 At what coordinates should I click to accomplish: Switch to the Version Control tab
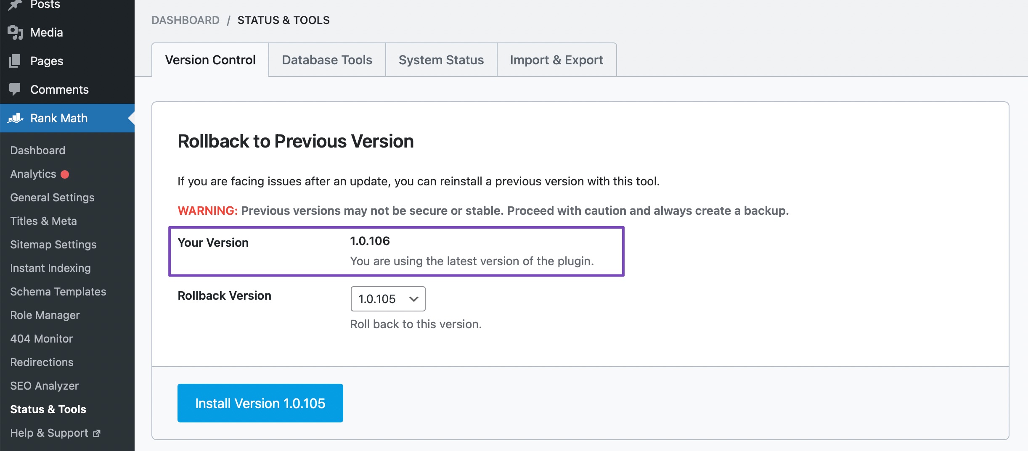[x=210, y=60]
